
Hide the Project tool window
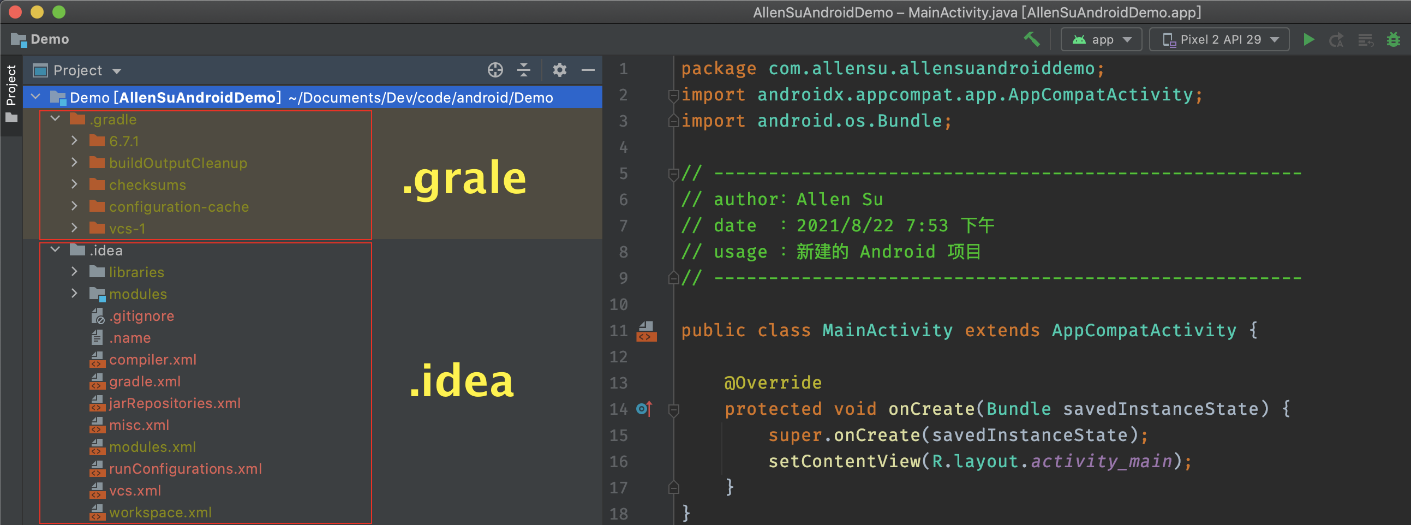click(588, 70)
